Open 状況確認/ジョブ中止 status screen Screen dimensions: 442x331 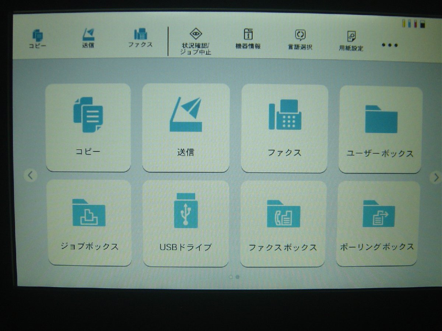pos(196,41)
